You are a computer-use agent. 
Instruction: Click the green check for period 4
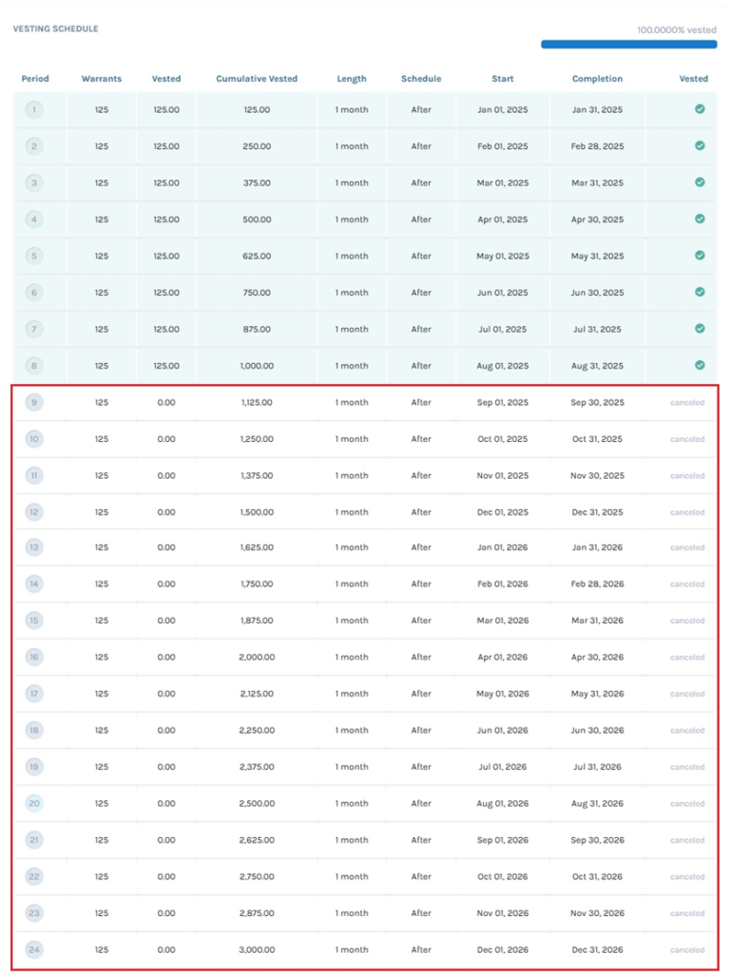coord(700,219)
